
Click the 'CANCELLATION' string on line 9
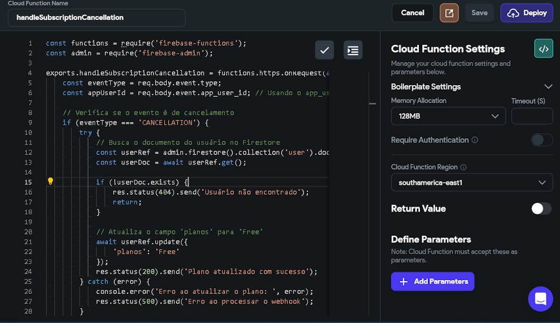click(167, 123)
